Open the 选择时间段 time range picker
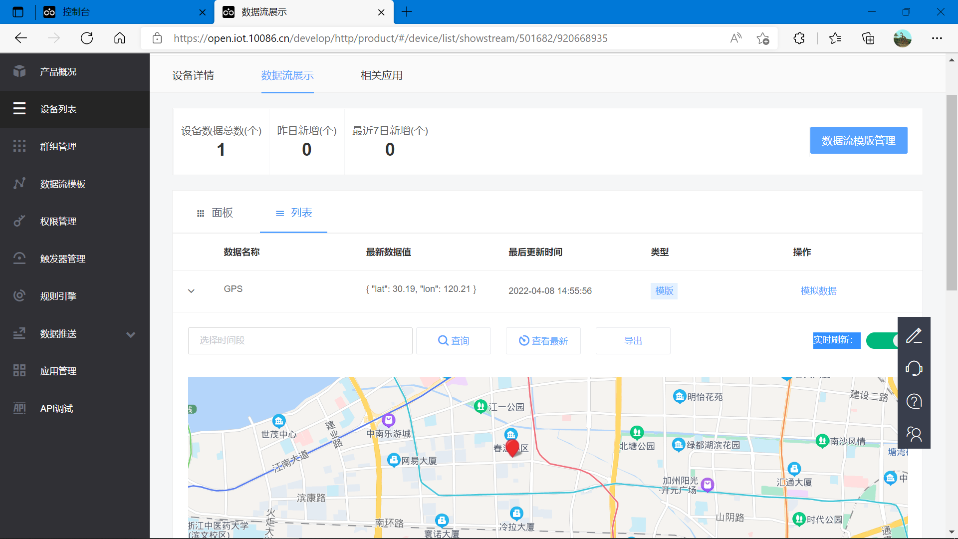The width and height of the screenshot is (958, 539). click(x=300, y=341)
